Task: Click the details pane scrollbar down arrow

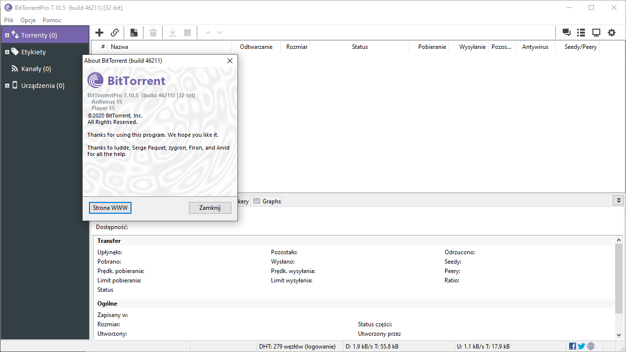Action: (x=619, y=335)
